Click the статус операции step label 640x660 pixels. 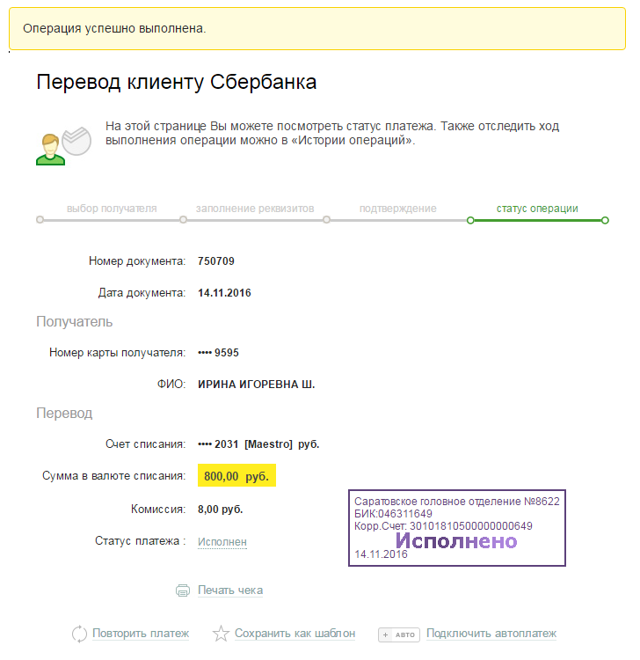pyautogui.click(x=537, y=209)
